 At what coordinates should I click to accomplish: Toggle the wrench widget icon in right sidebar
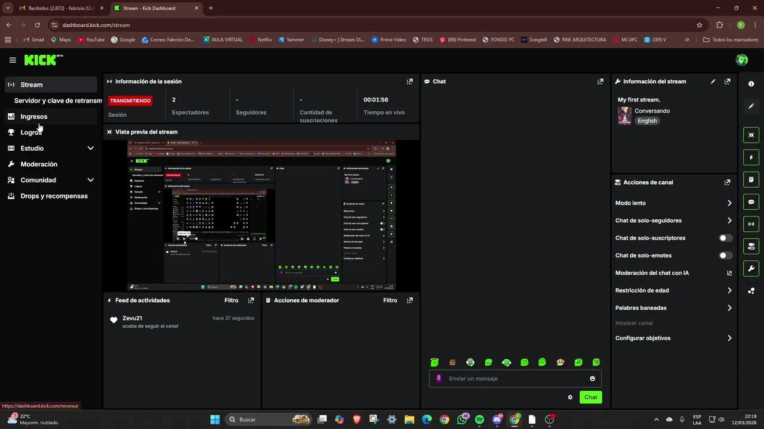pyautogui.click(x=751, y=268)
